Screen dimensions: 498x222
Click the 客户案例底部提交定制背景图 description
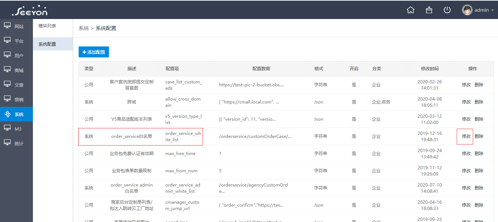pos(132,85)
